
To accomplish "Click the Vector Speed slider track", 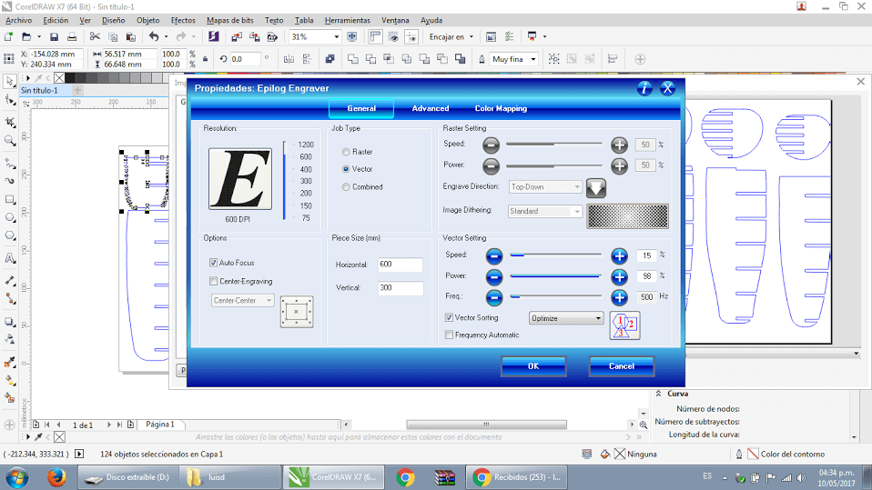I will click(x=555, y=255).
